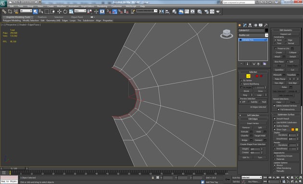Open the Create command panel tab
The width and height of the screenshot is (303, 184).
tap(240, 25)
